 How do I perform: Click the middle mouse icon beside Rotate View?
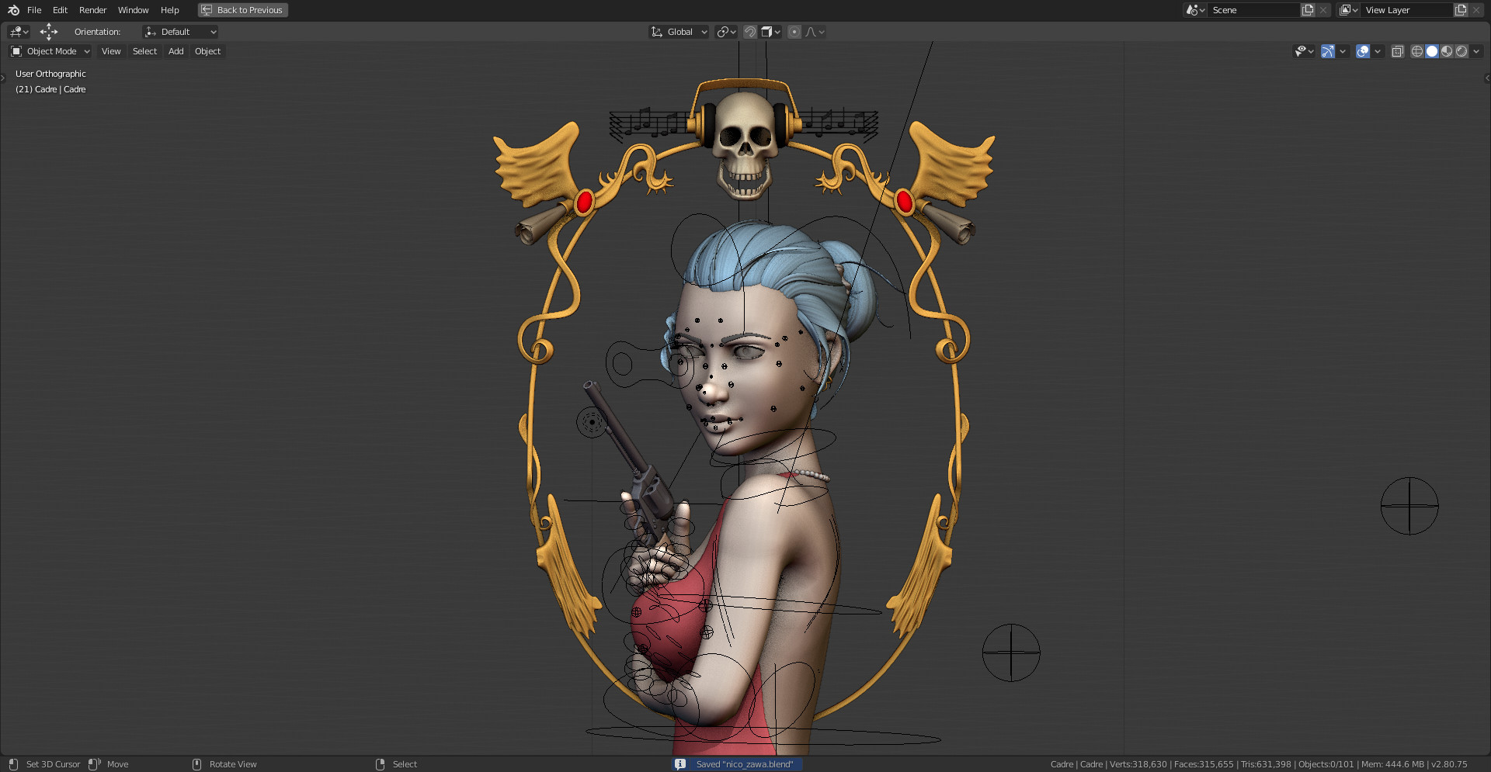(196, 764)
